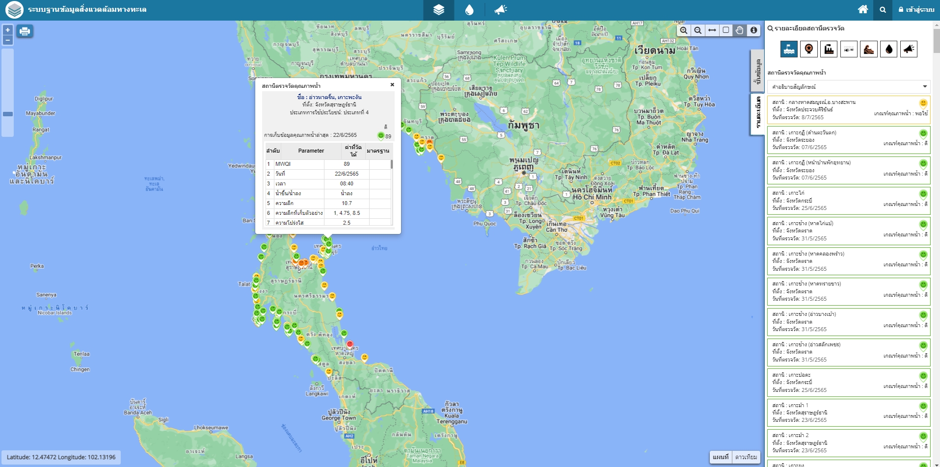This screenshot has height=467, width=940.
Task: Select the factory pollution source icon
Action: (829, 49)
